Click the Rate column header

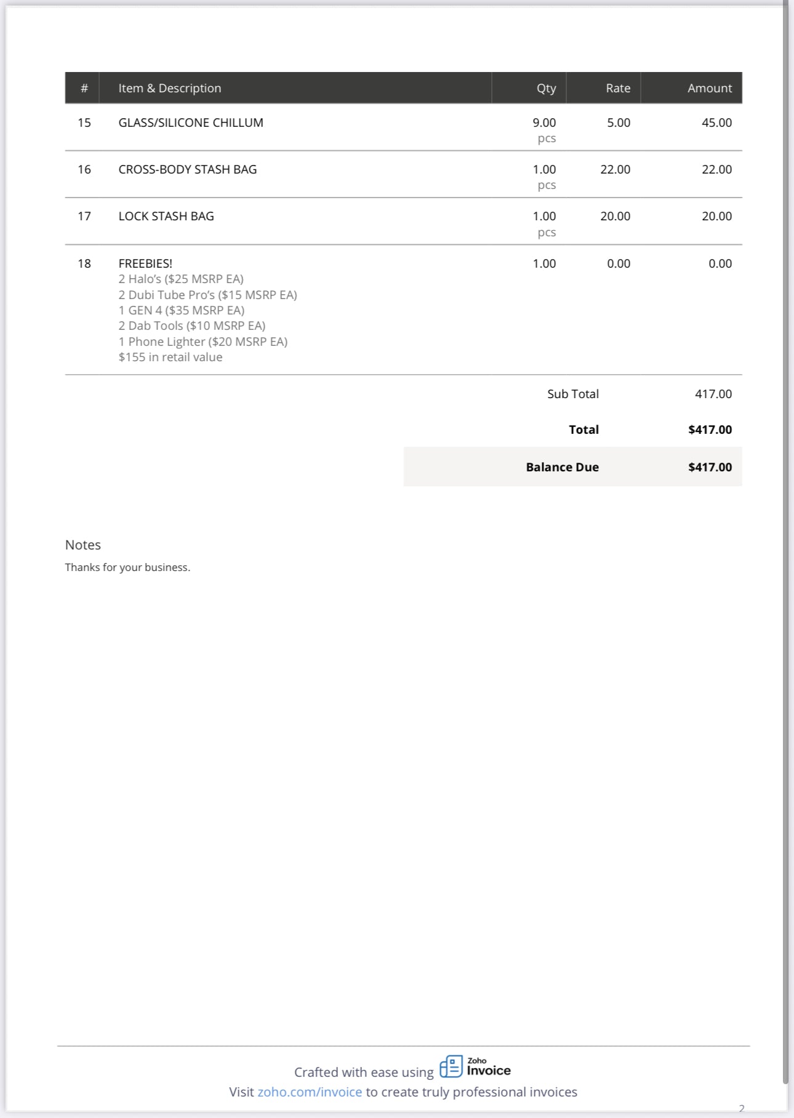(x=618, y=88)
